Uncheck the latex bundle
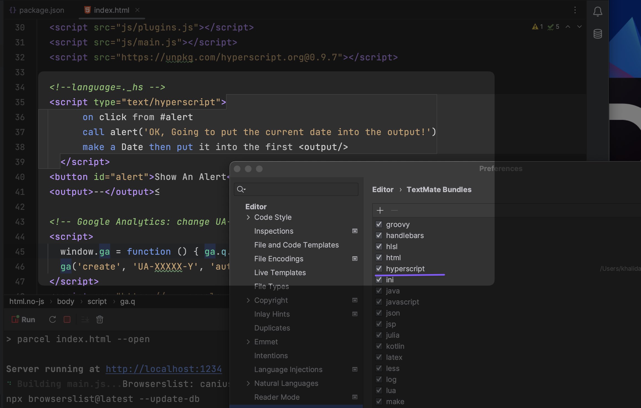The width and height of the screenshot is (641, 408). (379, 357)
